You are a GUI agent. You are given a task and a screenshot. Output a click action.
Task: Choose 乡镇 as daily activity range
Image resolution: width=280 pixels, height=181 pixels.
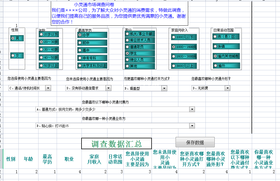click(215, 46)
